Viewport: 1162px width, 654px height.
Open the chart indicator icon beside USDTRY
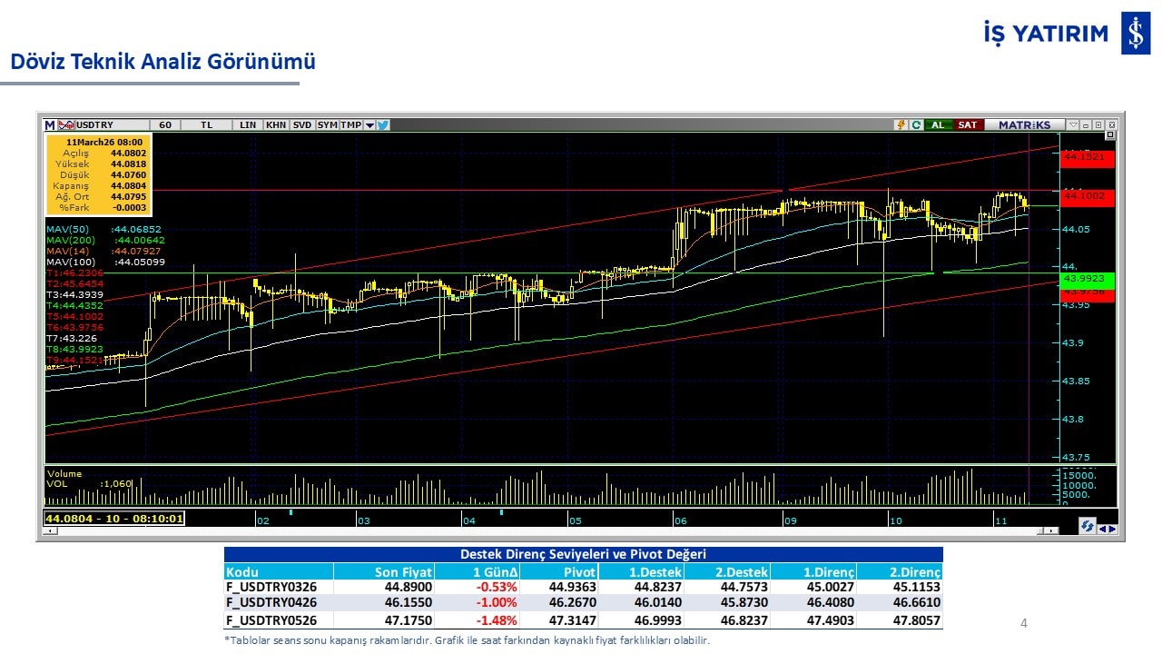[66, 125]
